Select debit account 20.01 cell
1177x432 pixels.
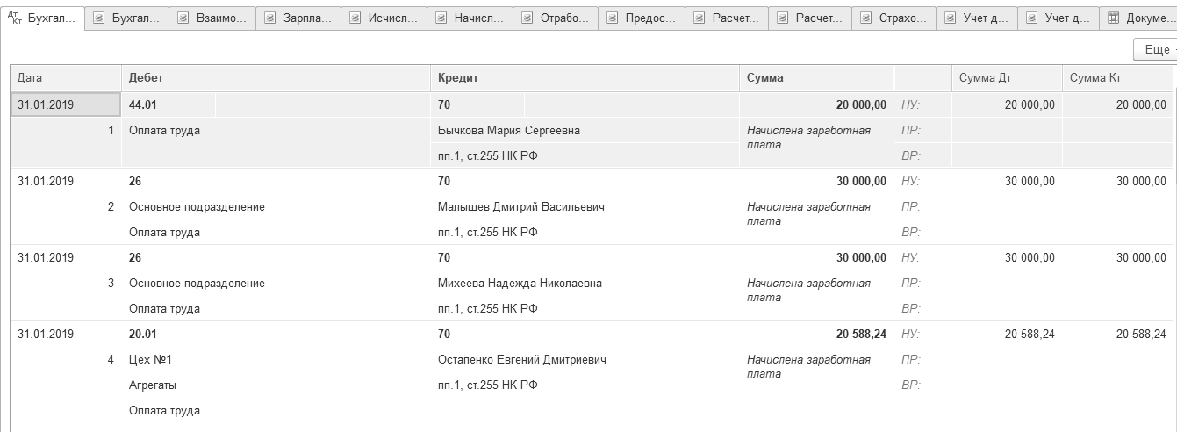pyautogui.click(x=143, y=335)
